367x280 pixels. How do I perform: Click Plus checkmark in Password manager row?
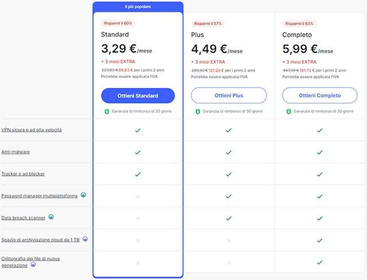click(x=229, y=196)
